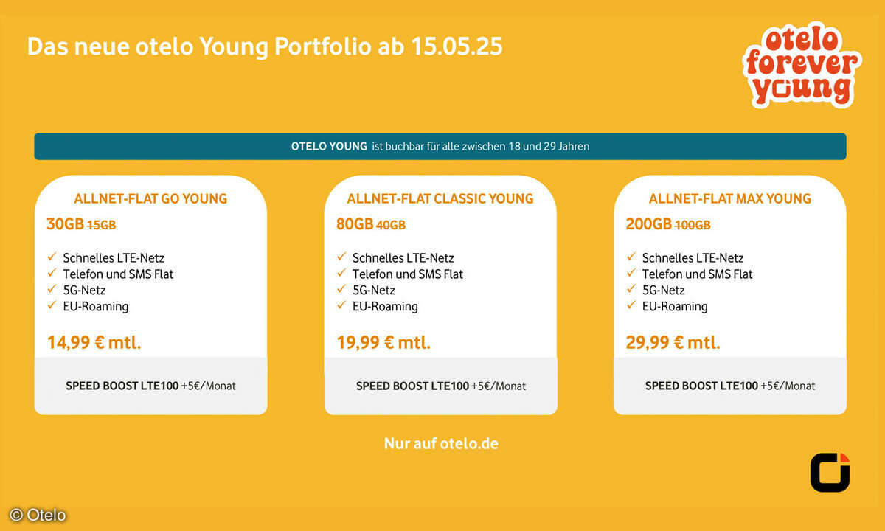Click Schnelles LTE-Netz checkmark in Max Young card

tap(631, 257)
